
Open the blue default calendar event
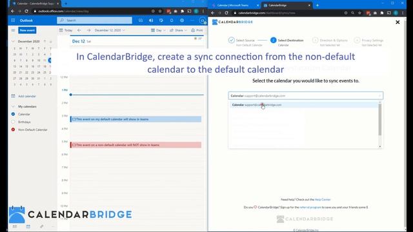tap(136, 119)
